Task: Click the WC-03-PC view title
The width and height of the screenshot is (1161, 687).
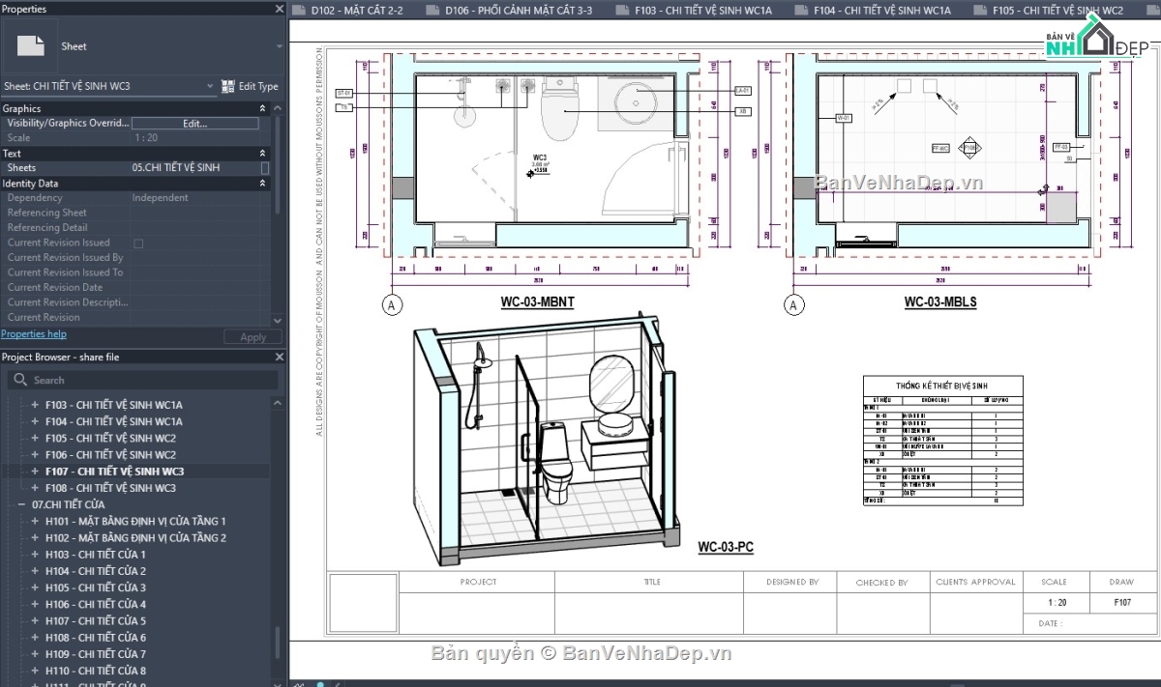Action: [x=726, y=547]
